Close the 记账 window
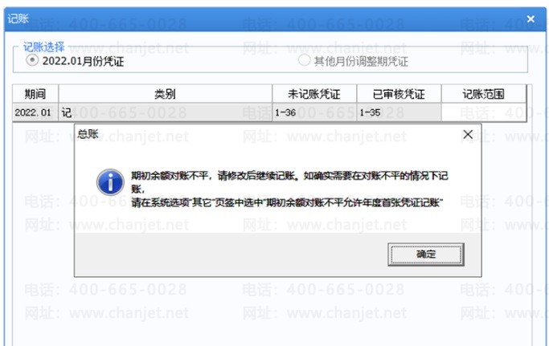Image resolution: width=549 pixels, height=346 pixels. pos(531,19)
